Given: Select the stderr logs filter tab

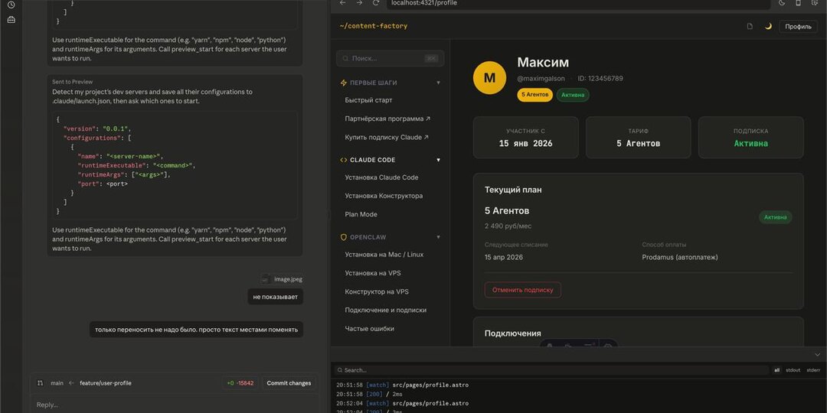Looking at the screenshot, I should click(x=812, y=370).
